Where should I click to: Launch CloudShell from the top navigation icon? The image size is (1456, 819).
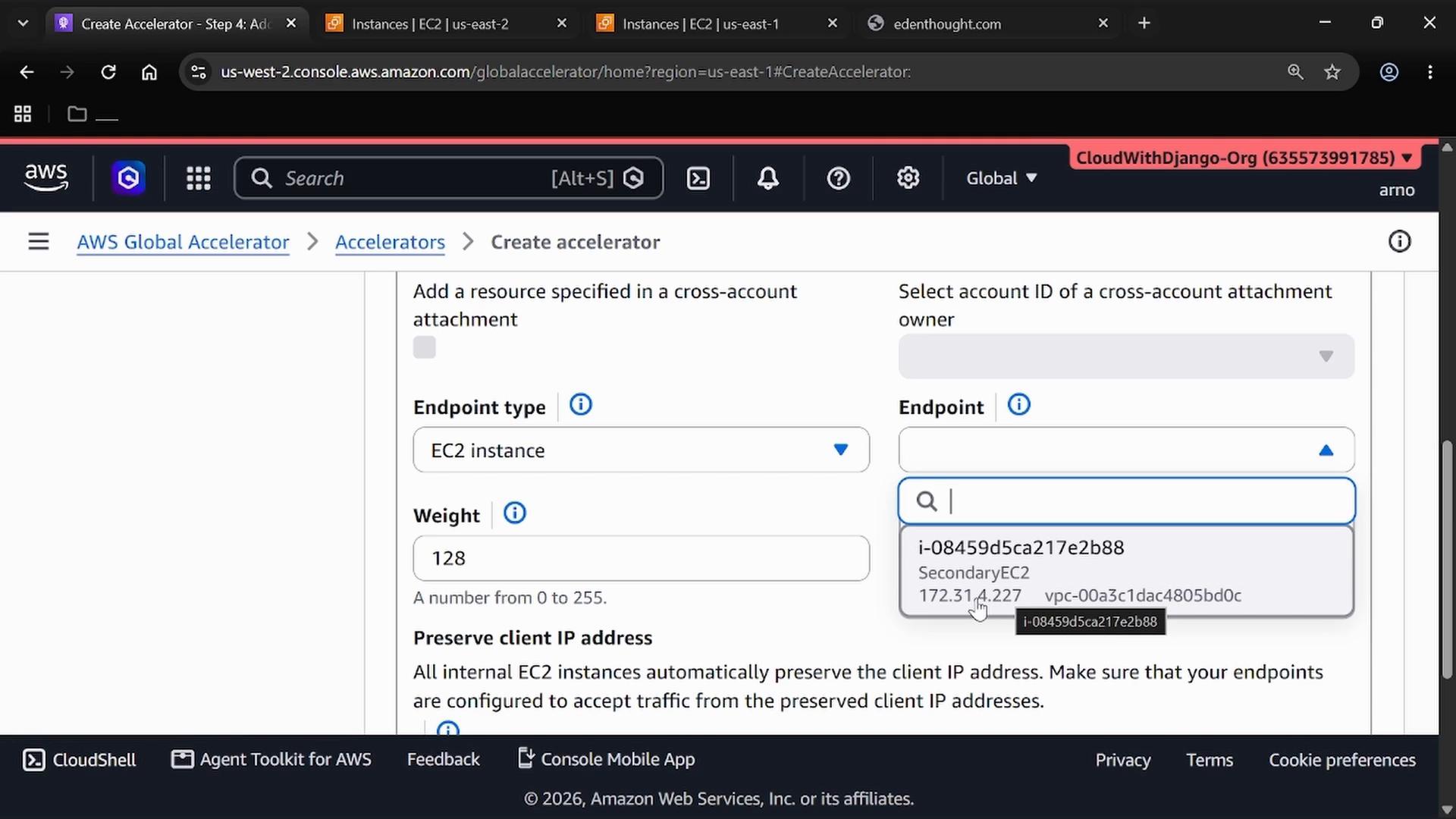pyautogui.click(x=698, y=178)
